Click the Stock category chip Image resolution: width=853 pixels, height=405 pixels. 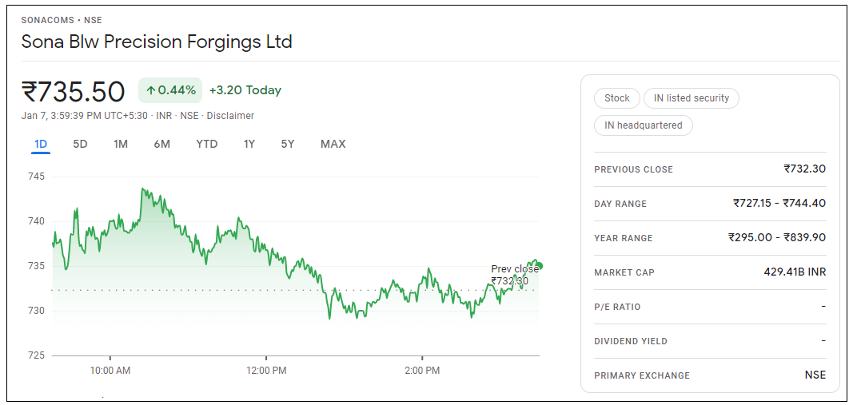[x=617, y=98]
